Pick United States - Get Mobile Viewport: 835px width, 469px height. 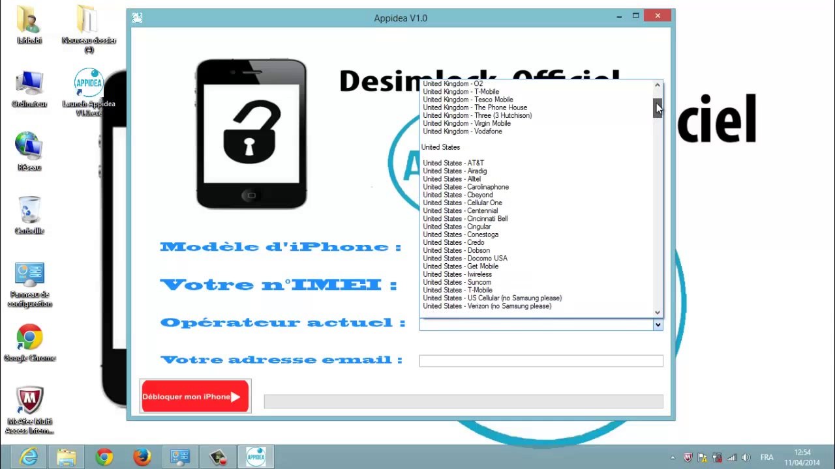(461, 266)
